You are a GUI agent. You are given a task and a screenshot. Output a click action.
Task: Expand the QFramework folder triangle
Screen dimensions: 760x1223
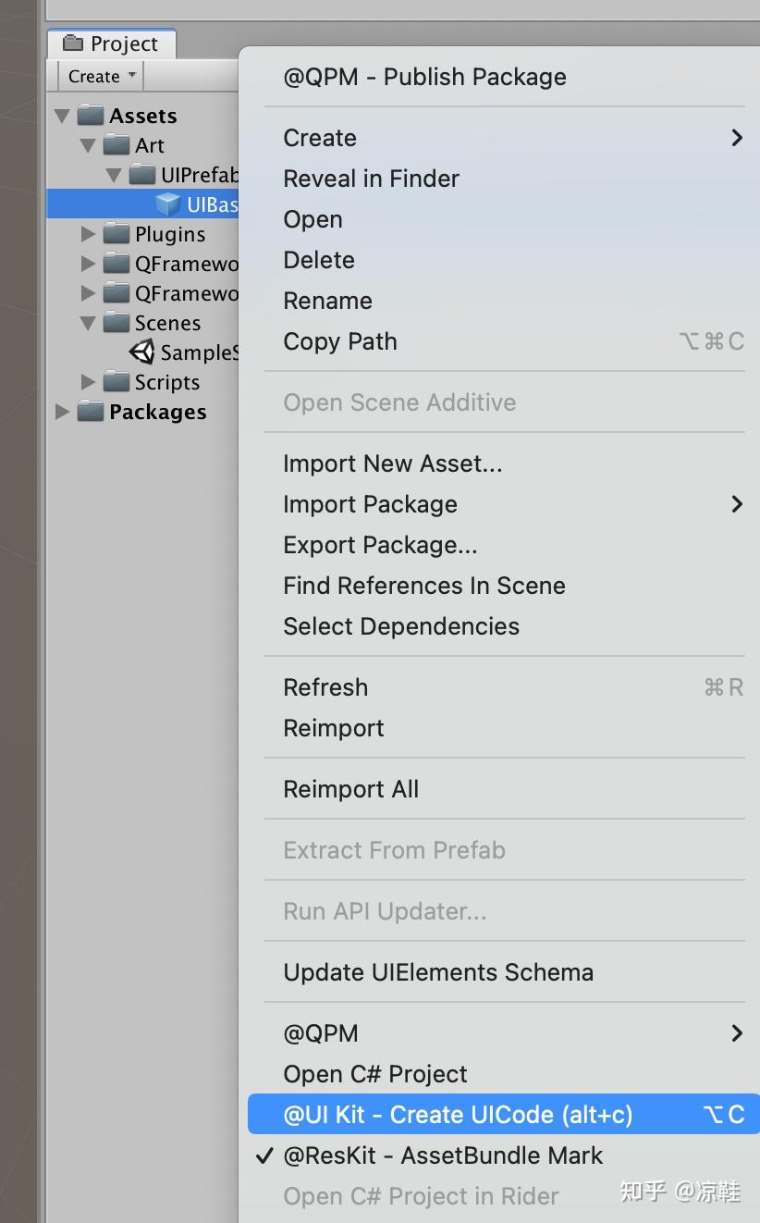coord(88,264)
